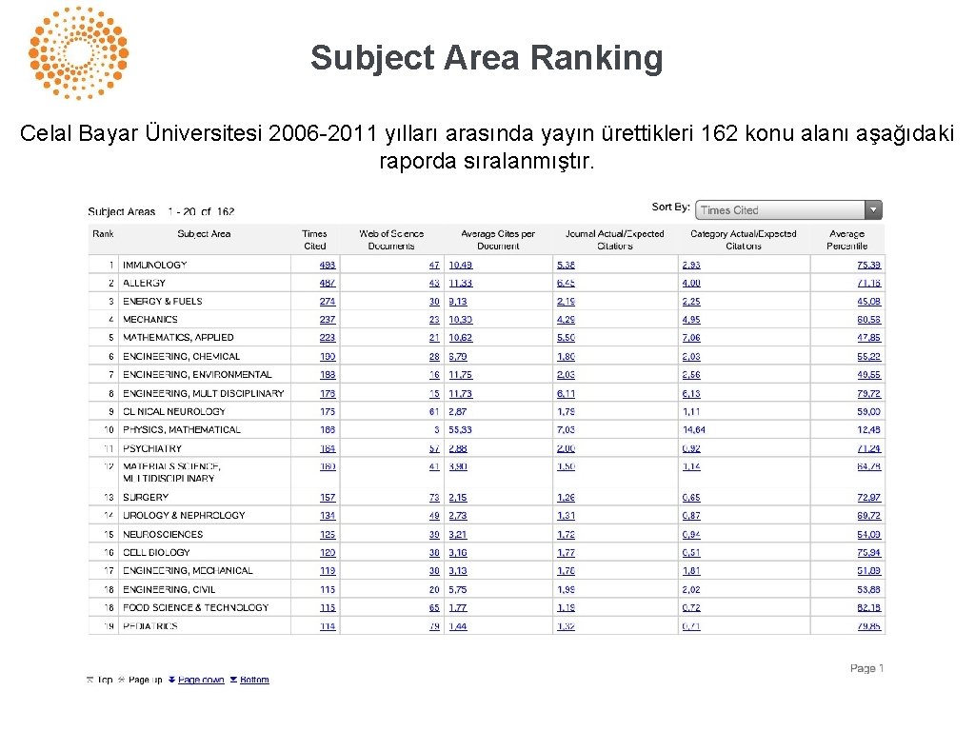
Task: Open Immunology times cited value 493
Action: pos(328,265)
